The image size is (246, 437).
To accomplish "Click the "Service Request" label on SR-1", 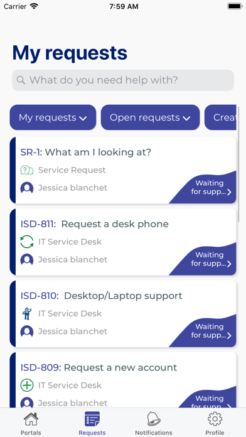I will click(72, 170).
